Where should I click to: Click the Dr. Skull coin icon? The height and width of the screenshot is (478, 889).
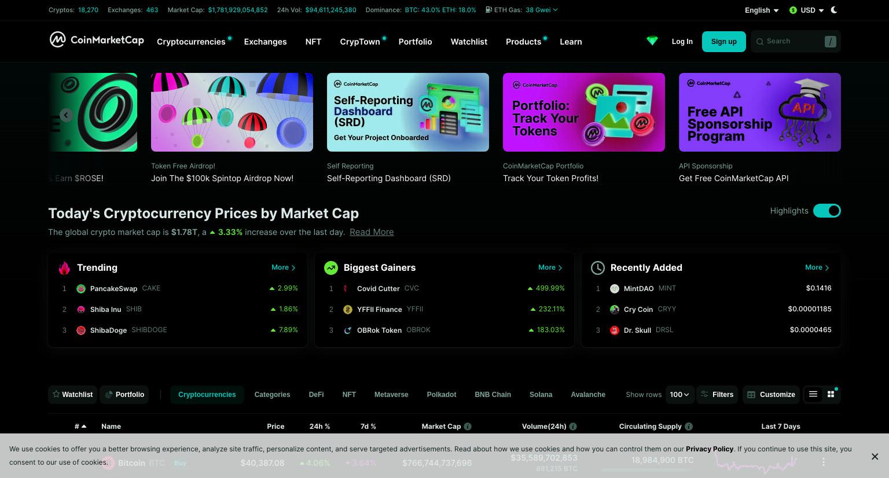pyautogui.click(x=615, y=330)
